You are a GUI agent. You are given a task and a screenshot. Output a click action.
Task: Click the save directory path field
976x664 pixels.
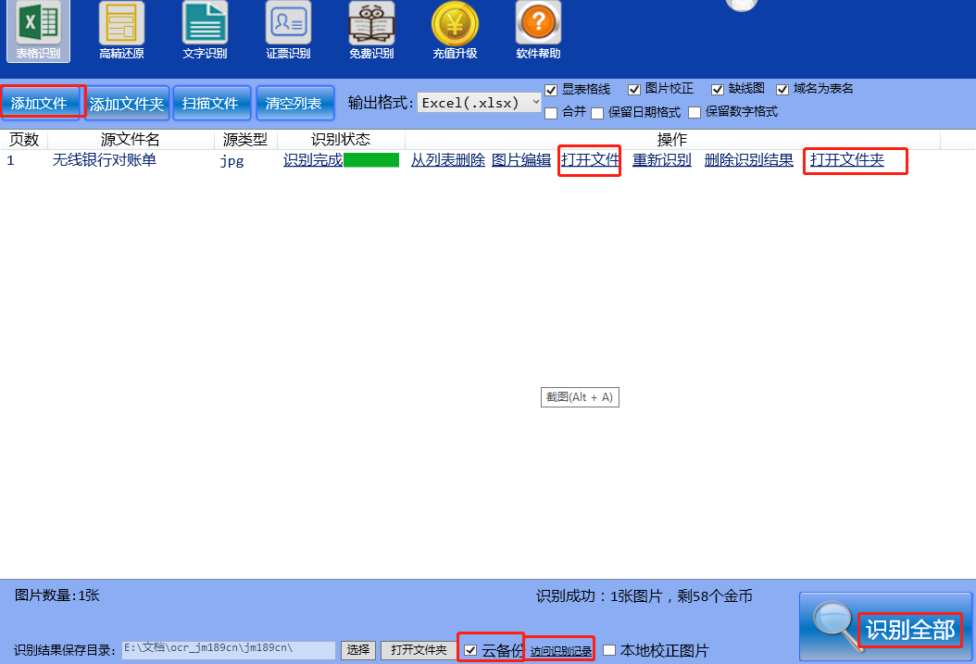229,650
